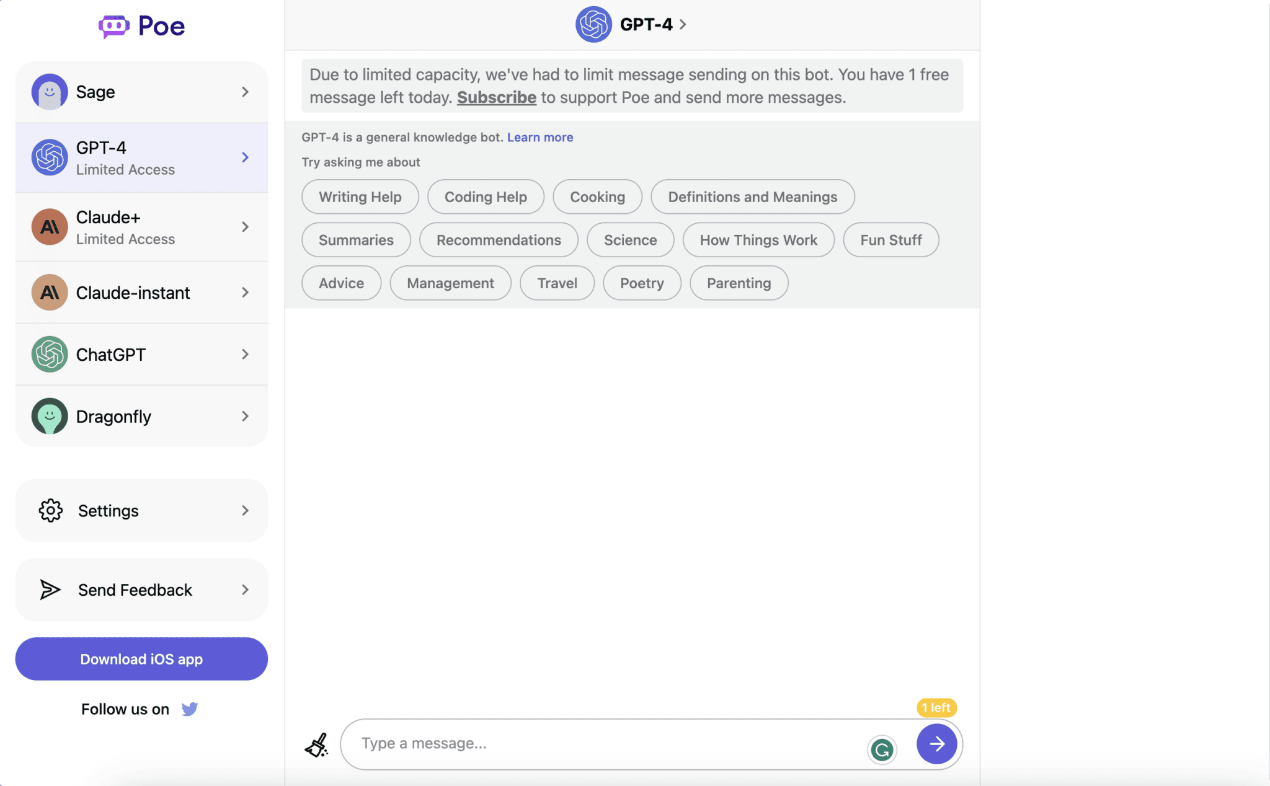Open Poe's Twitter bird icon
Screen dimensions: 1270x786
[x=190, y=709]
